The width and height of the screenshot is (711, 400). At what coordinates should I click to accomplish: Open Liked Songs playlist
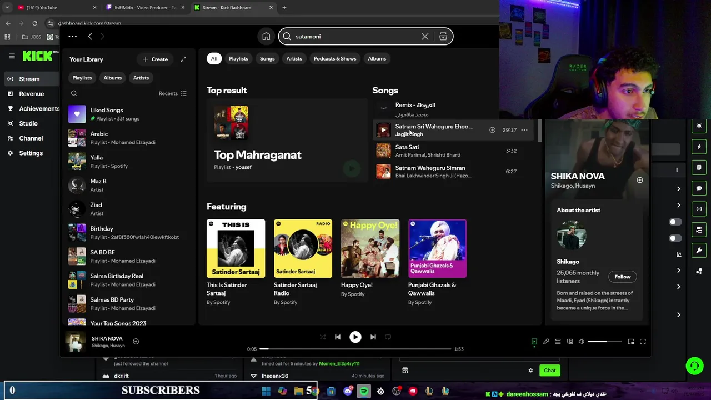pyautogui.click(x=130, y=114)
